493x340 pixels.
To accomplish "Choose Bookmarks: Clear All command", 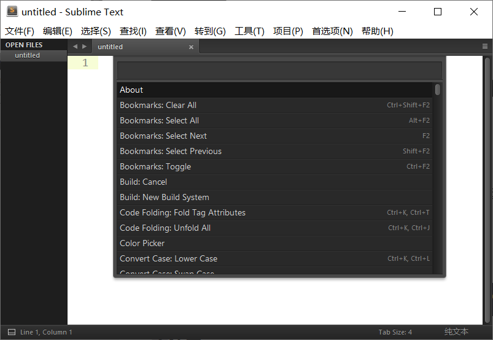I will click(x=274, y=106).
